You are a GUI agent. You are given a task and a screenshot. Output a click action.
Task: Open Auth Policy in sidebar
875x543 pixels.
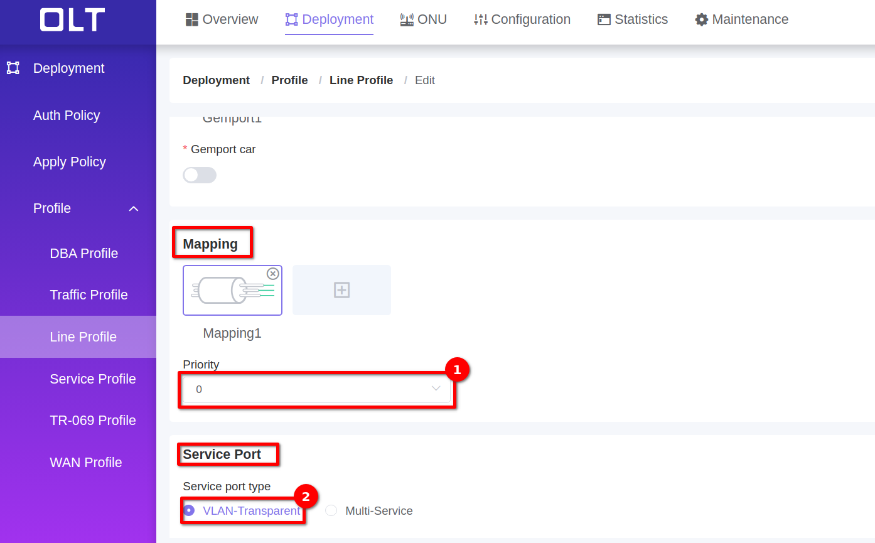67,116
